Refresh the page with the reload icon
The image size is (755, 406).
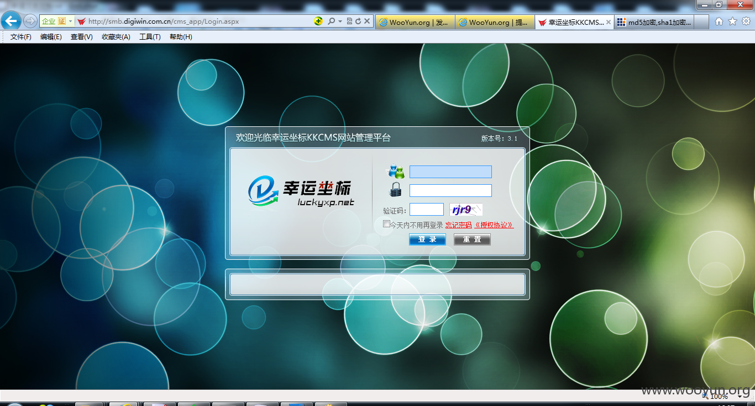point(358,21)
